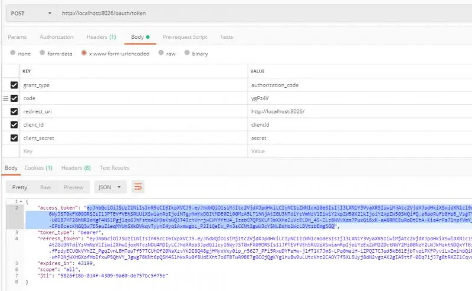Uncheck the client_secret row checkbox
Screen dimensions: 472x291
(14, 138)
